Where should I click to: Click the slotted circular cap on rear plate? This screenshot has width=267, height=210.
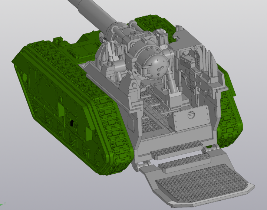point(192,115)
